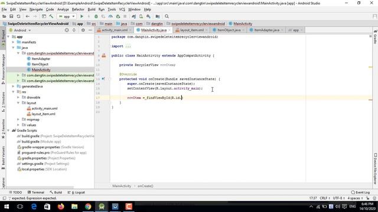The image size is (378, 212).
Task: Open the TODO tool window button
Action: pyautogui.click(x=15, y=193)
